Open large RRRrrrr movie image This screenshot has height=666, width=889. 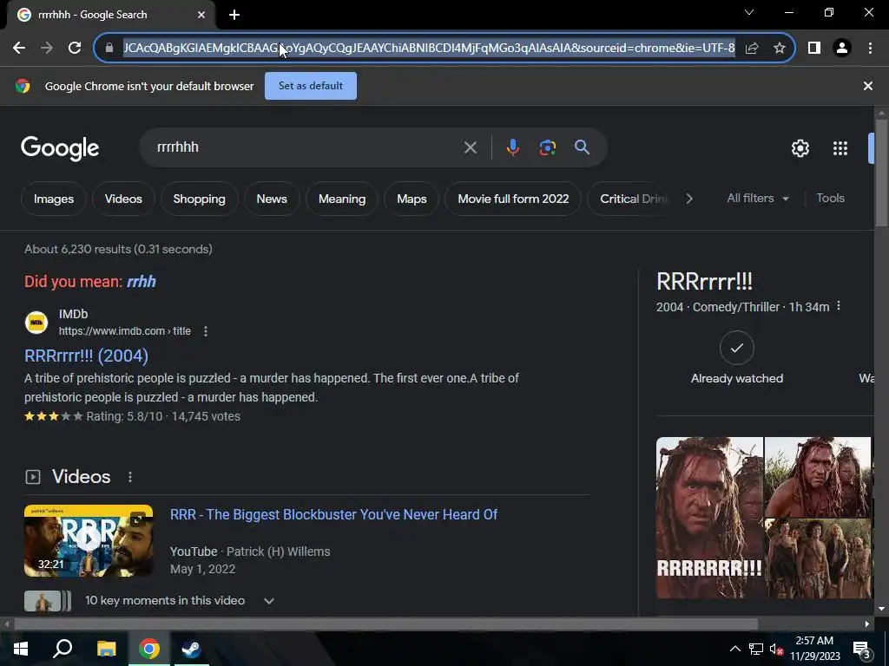point(709,518)
